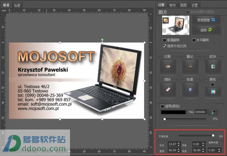227x156 pixels.
Task: Click the Hex field containing 000000
Action: coord(201,112)
